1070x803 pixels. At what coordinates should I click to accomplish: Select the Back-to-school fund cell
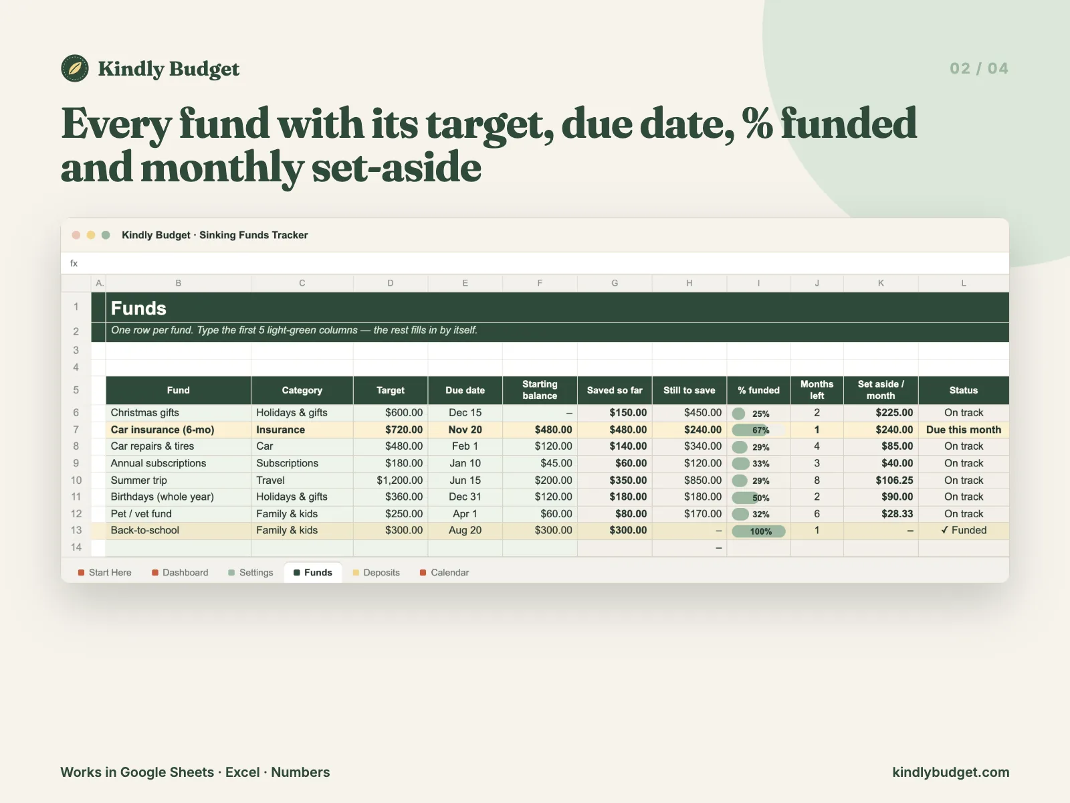(179, 530)
